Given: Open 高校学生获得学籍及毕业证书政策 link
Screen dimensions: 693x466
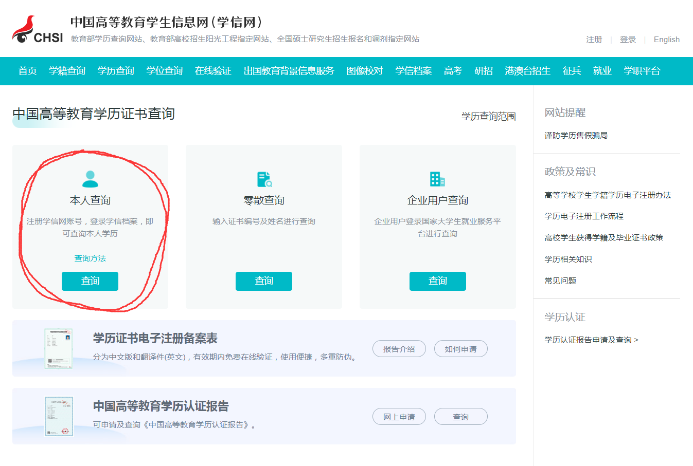Looking at the screenshot, I should tap(604, 238).
